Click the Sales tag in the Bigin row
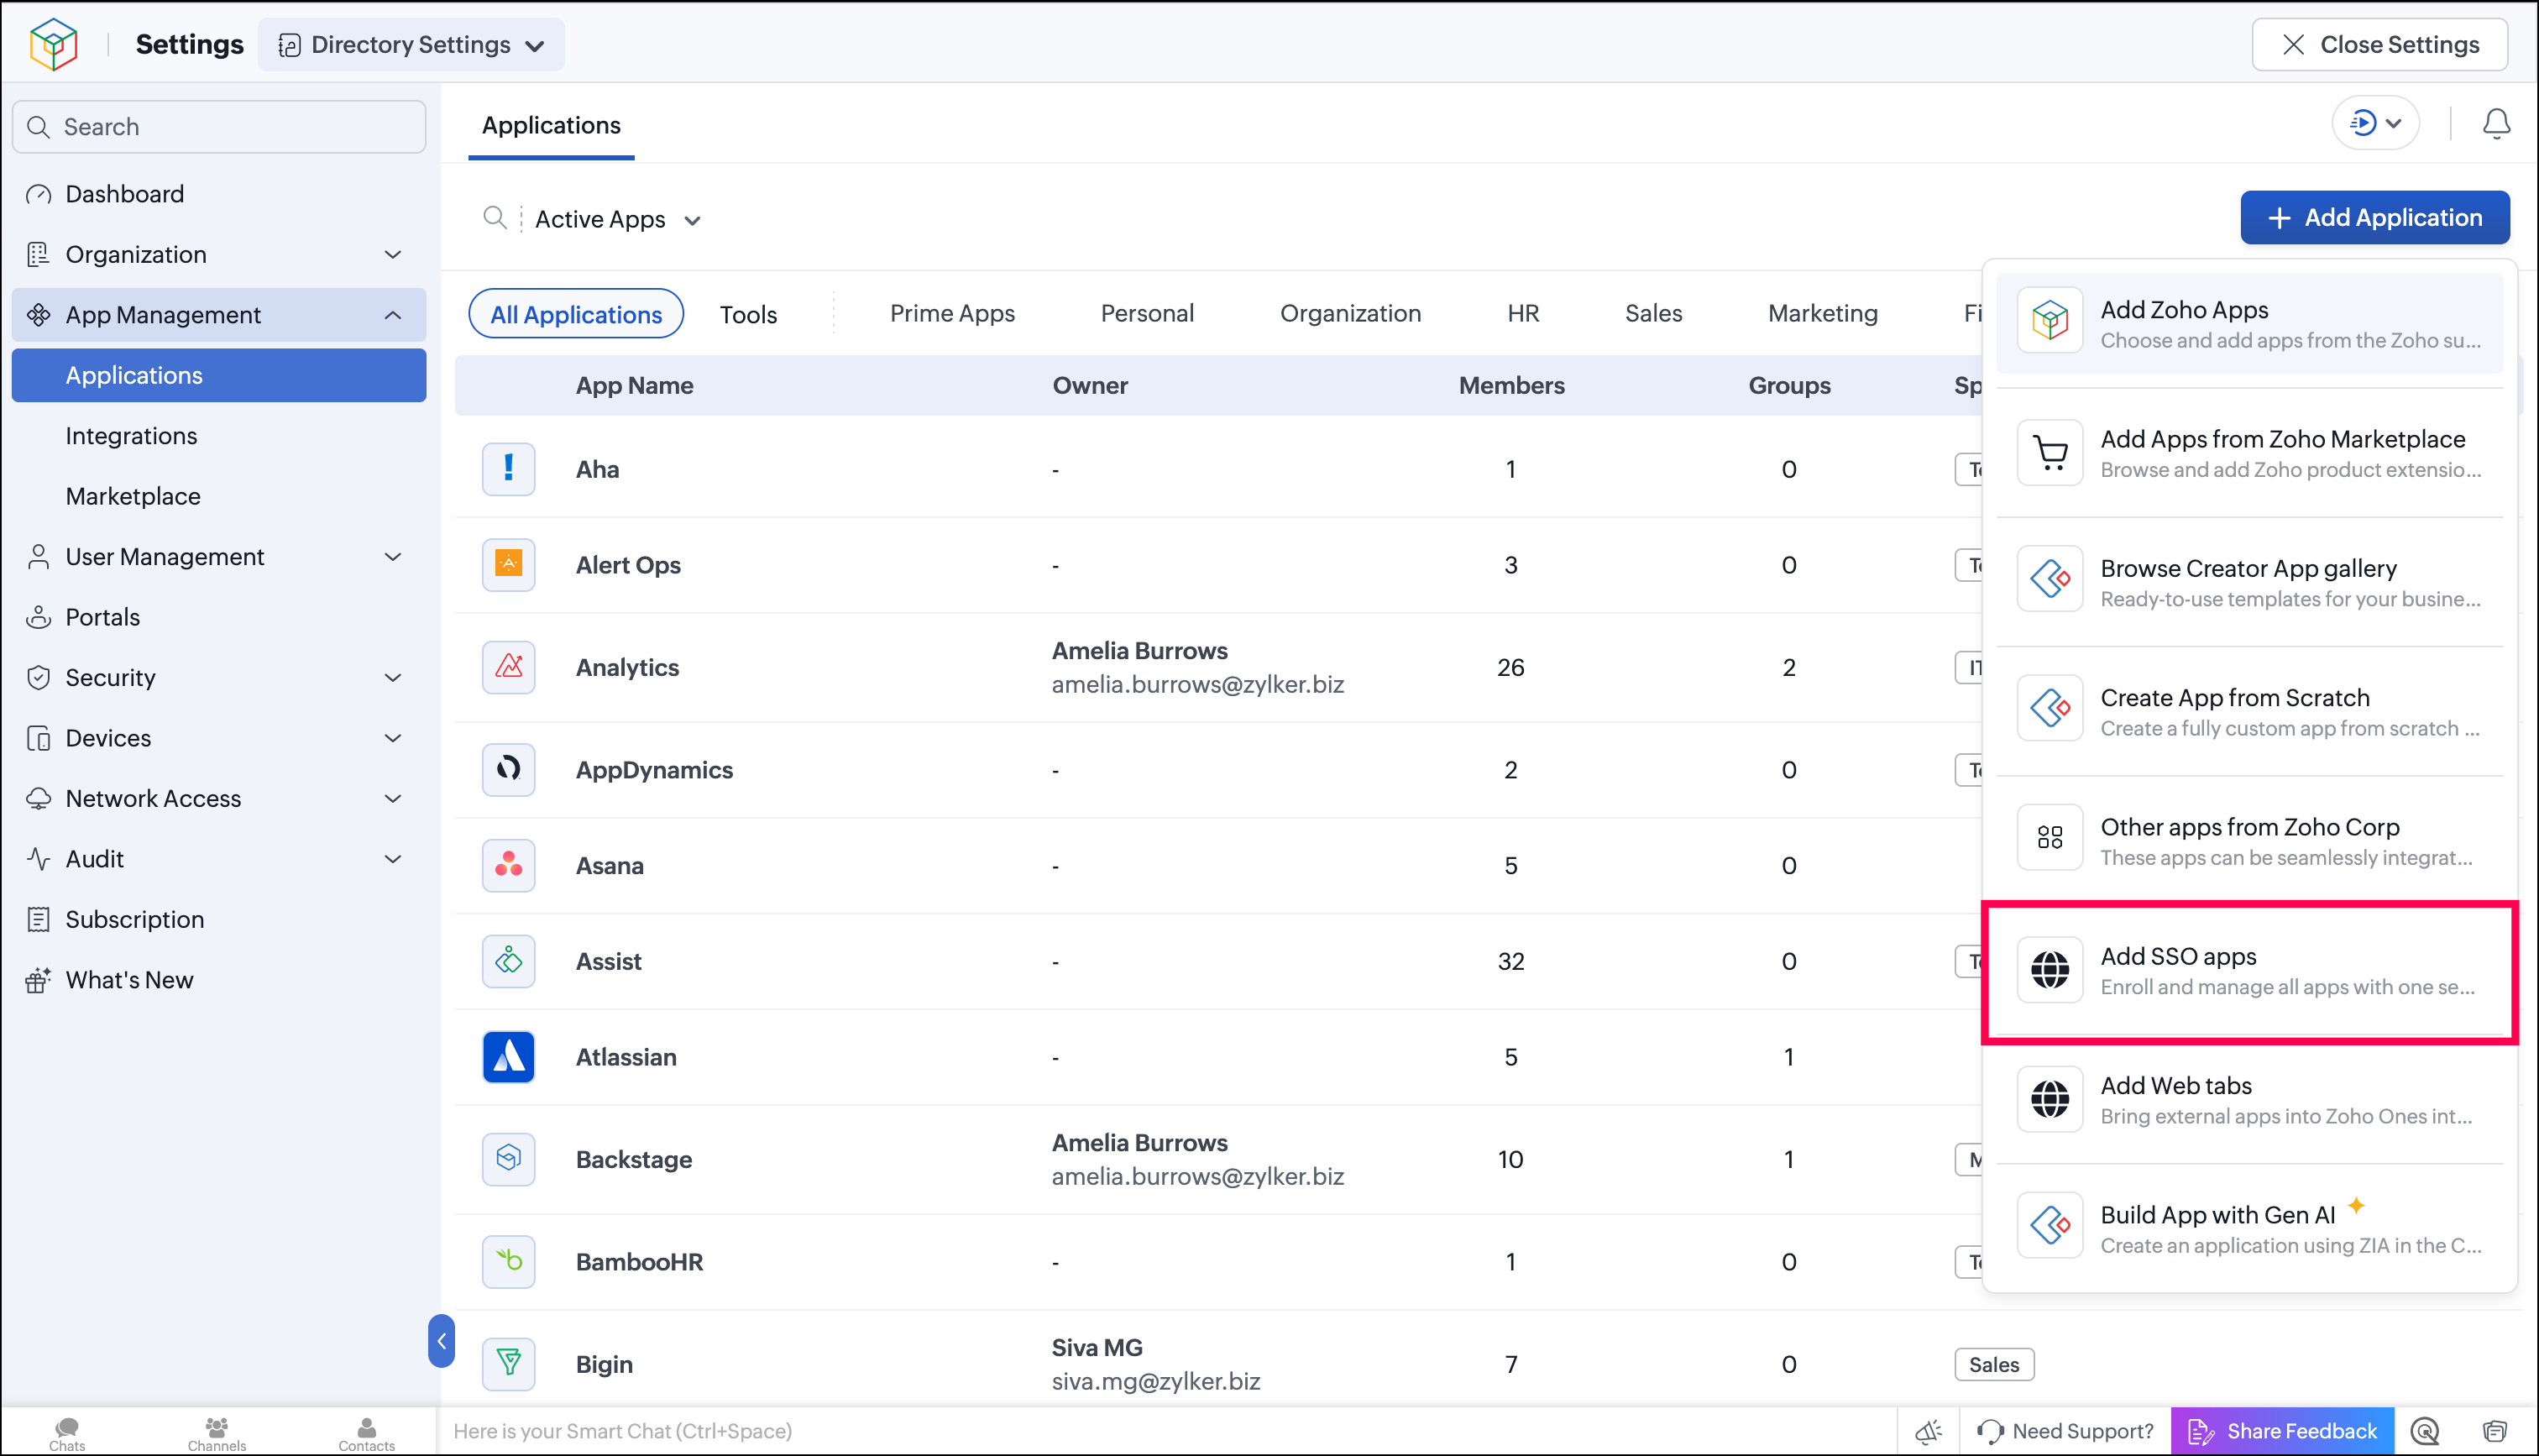Image resolution: width=2539 pixels, height=1456 pixels. [x=1994, y=1364]
